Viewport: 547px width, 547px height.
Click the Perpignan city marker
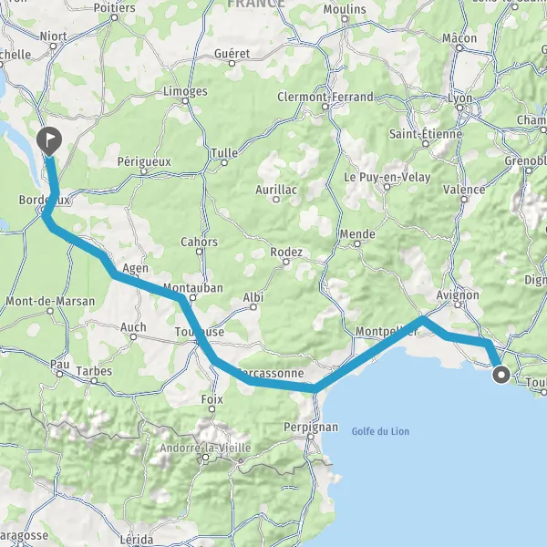(x=311, y=437)
